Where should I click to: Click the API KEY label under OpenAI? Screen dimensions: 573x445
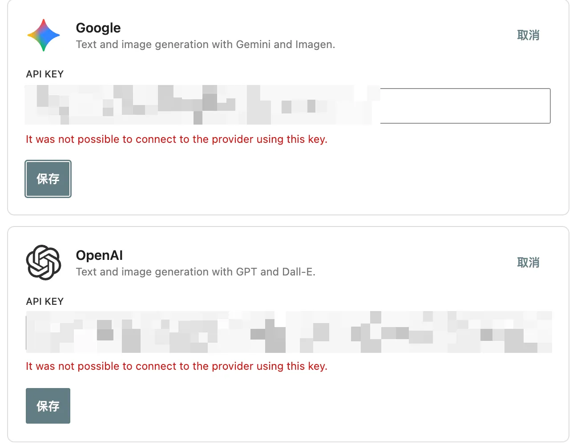coord(45,302)
